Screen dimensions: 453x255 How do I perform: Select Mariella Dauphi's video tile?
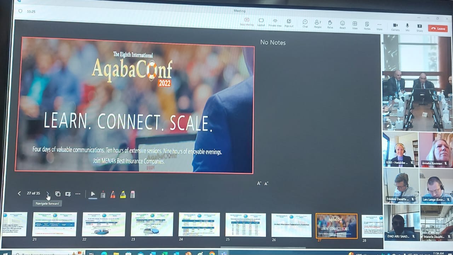[x=437, y=223]
